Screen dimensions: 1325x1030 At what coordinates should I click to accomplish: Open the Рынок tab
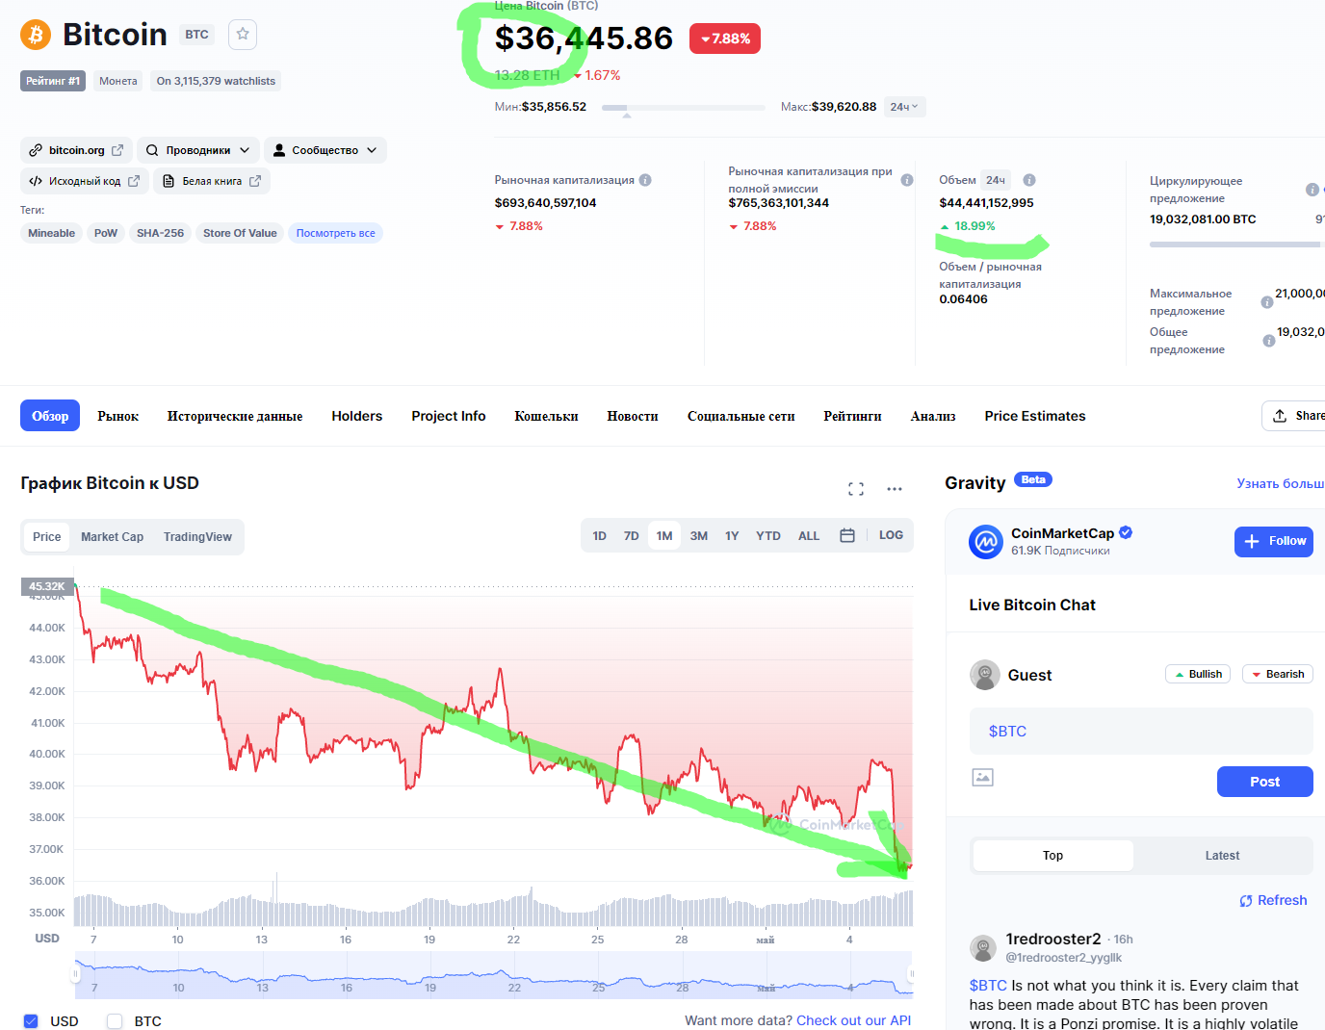pyautogui.click(x=117, y=416)
